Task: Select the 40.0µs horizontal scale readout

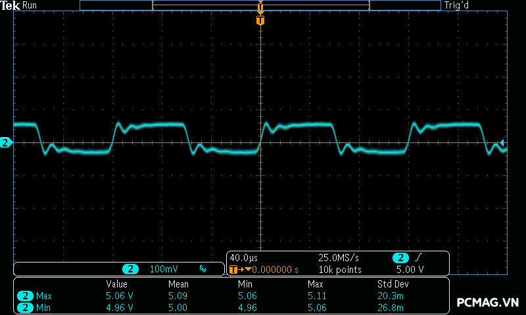Action: [244, 258]
